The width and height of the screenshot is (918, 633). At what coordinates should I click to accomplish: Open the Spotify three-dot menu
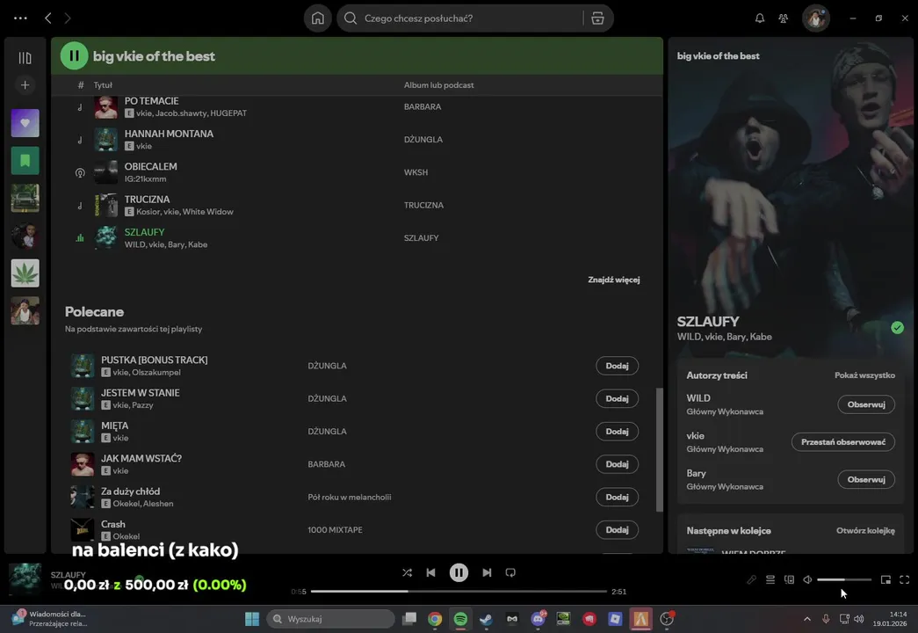pyautogui.click(x=20, y=18)
